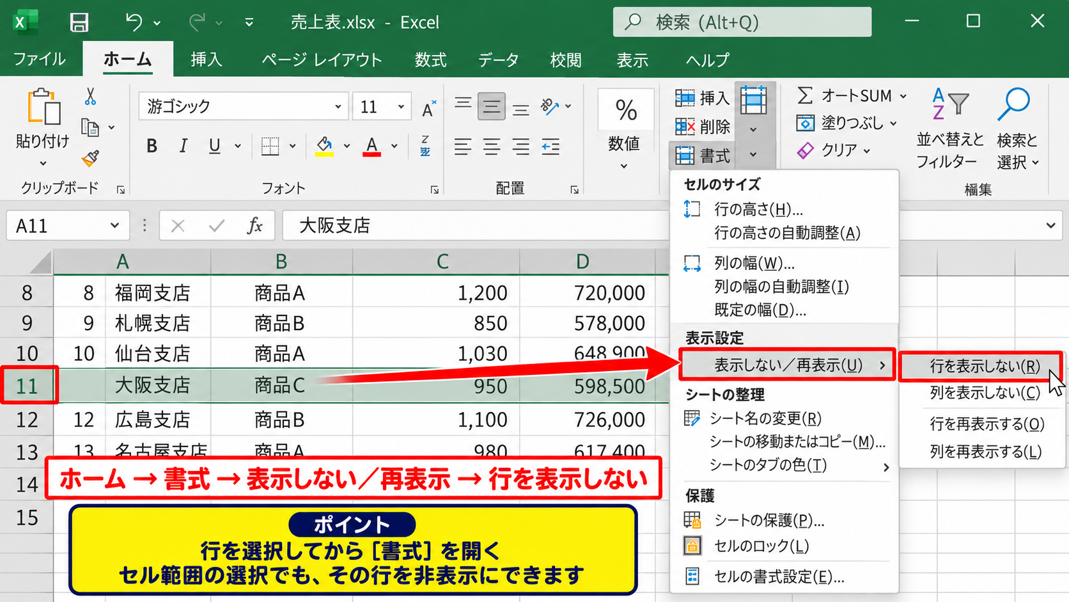Apply the yellow fill color bucket
The width and height of the screenshot is (1069, 602).
click(325, 146)
